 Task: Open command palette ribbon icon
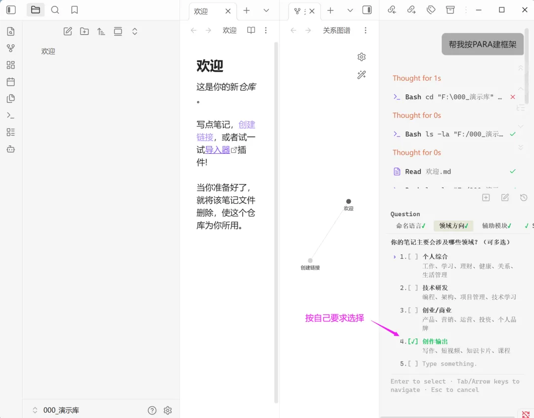tap(10, 115)
